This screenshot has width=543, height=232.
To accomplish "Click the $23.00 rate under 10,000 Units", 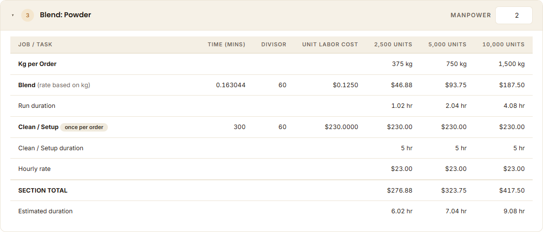I will tap(514, 169).
